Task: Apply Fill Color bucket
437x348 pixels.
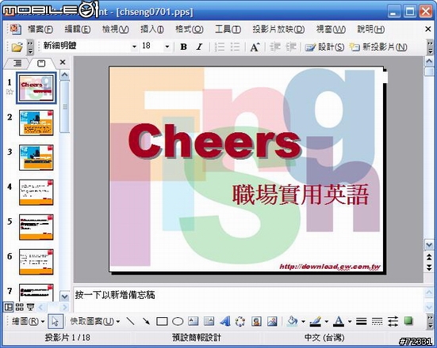Action: pyautogui.click(x=293, y=322)
